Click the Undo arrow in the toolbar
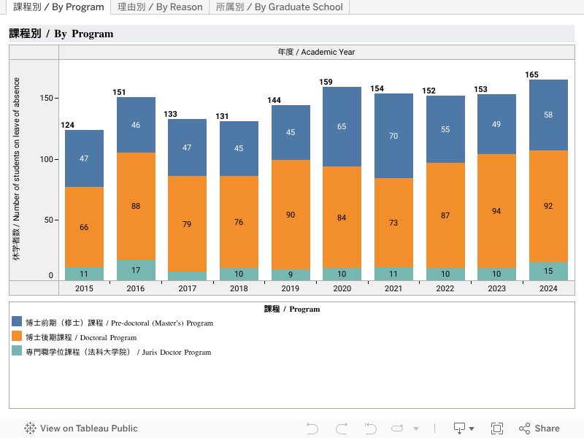Screen dimensions: 584x438 (x=312, y=429)
